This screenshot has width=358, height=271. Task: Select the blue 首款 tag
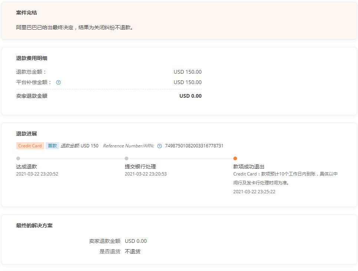point(52,145)
